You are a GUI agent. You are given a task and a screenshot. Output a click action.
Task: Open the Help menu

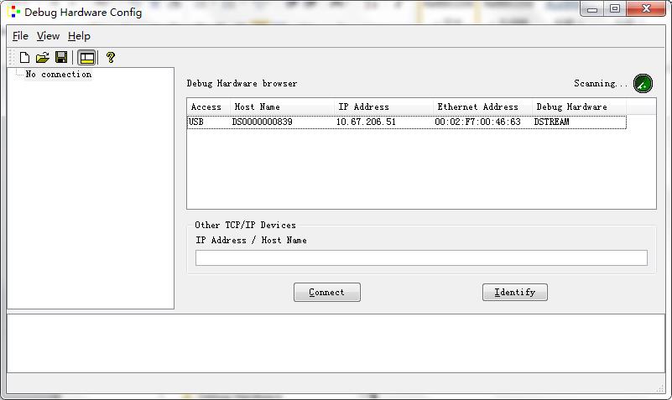pyautogui.click(x=80, y=36)
